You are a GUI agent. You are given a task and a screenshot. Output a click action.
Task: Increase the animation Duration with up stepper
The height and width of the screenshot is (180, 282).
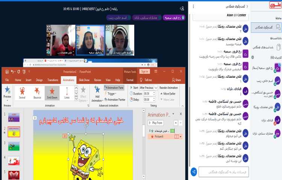(x=154, y=93)
